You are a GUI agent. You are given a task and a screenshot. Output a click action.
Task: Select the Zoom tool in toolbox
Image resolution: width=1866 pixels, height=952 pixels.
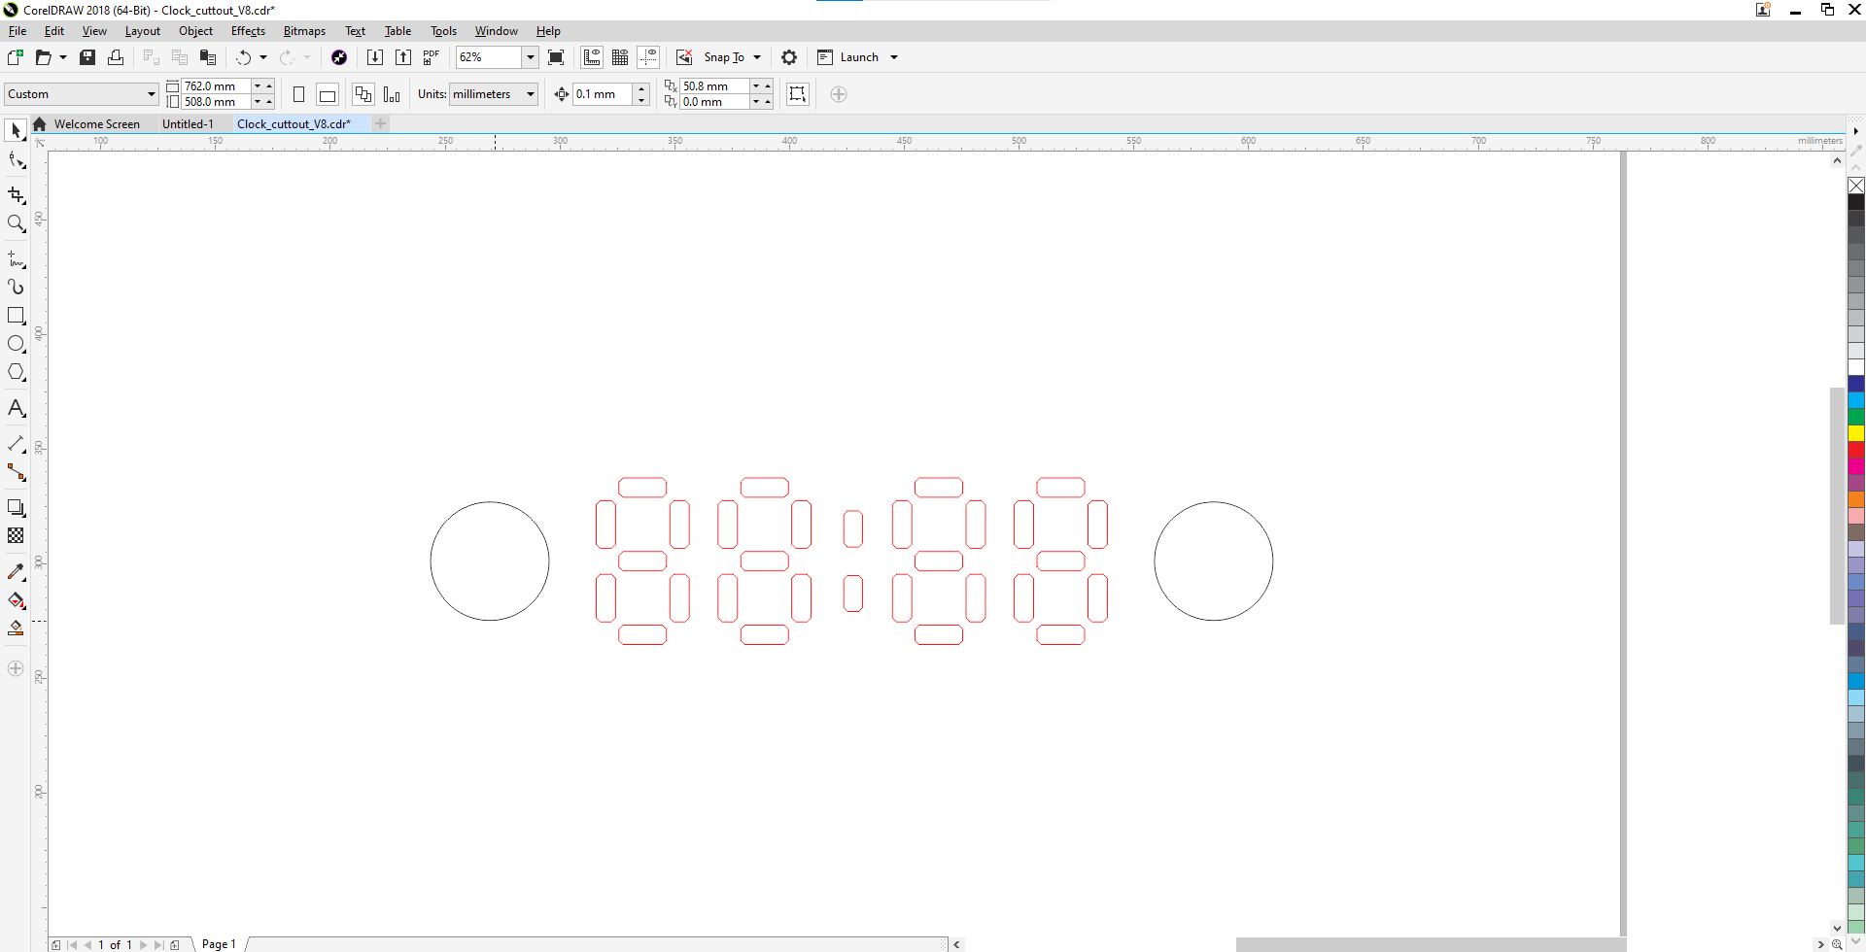click(16, 223)
